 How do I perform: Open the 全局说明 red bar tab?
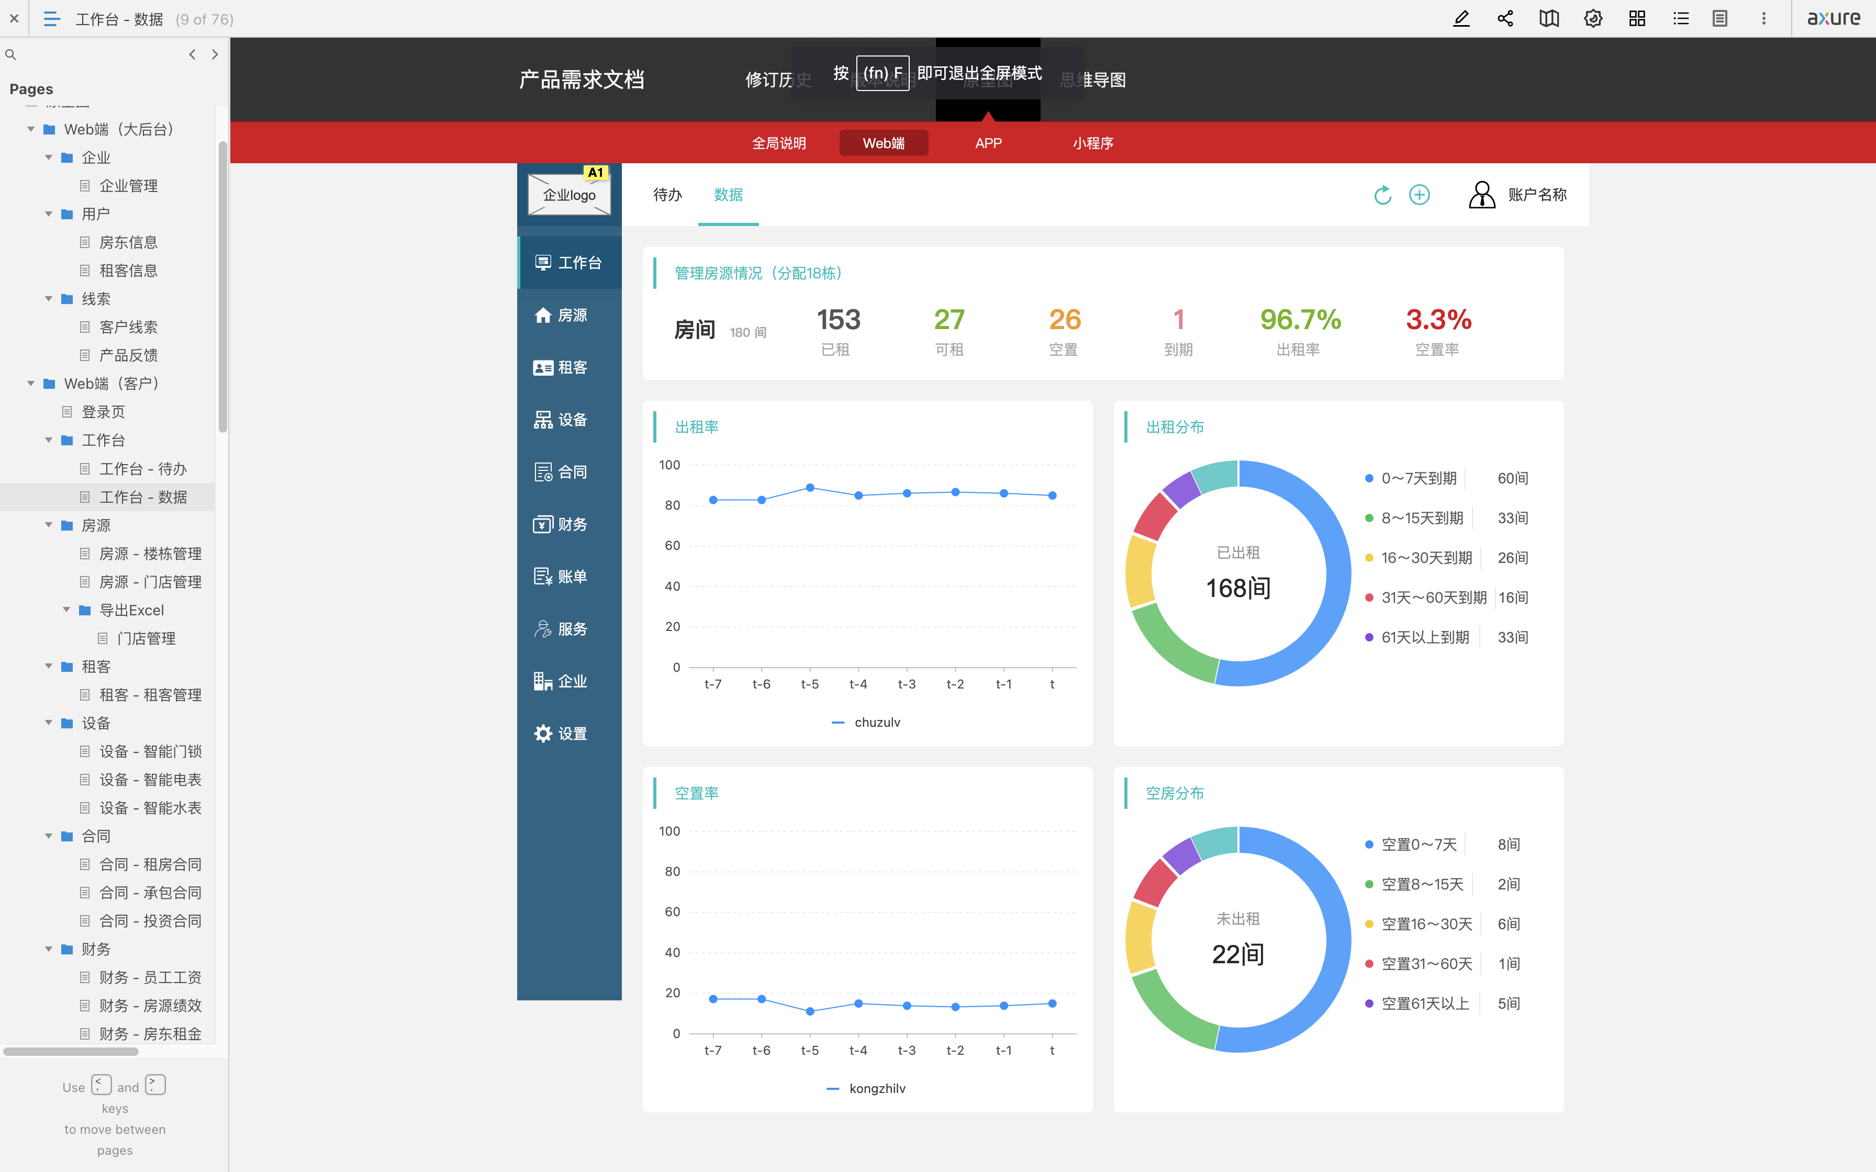click(x=779, y=143)
